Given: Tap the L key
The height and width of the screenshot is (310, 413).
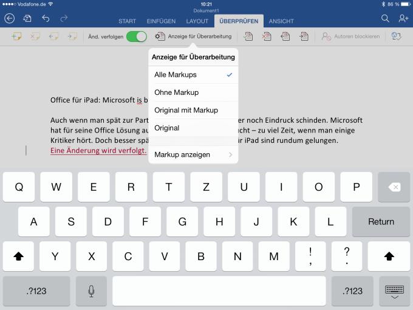Looking at the screenshot, I should pos(330,221).
